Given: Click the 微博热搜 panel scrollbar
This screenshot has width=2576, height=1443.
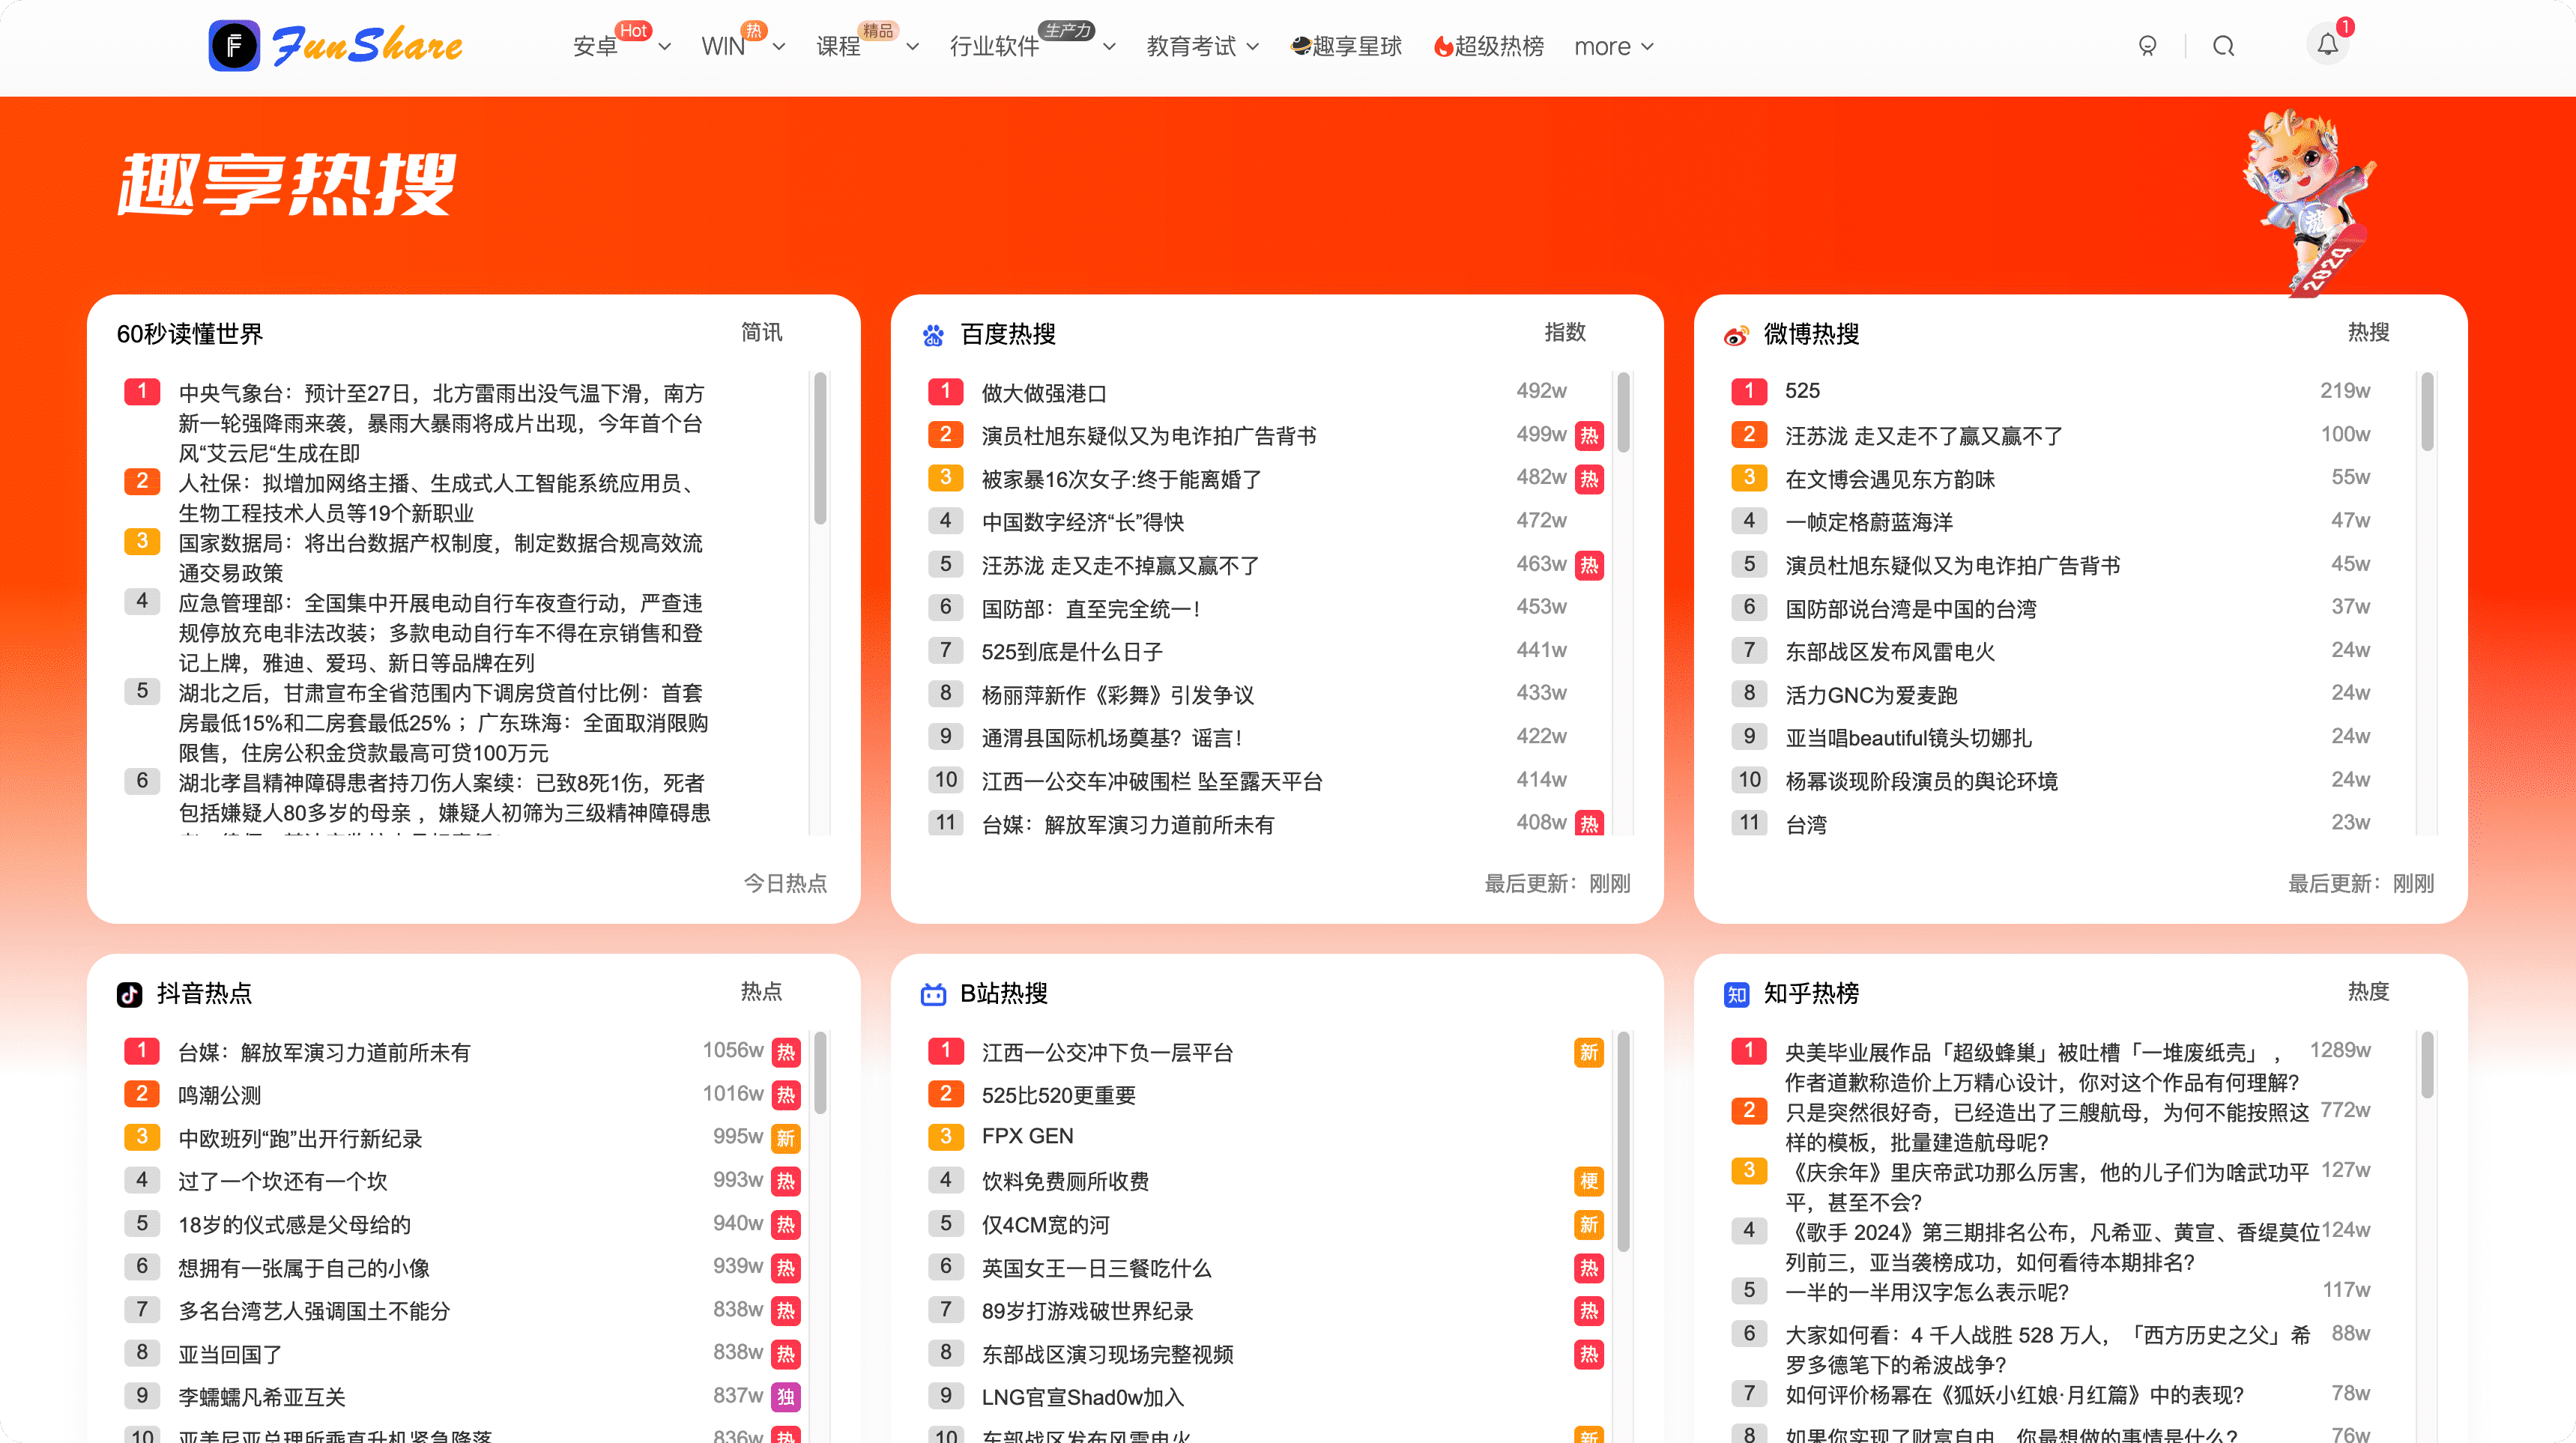Looking at the screenshot, I should [2427, 412].
